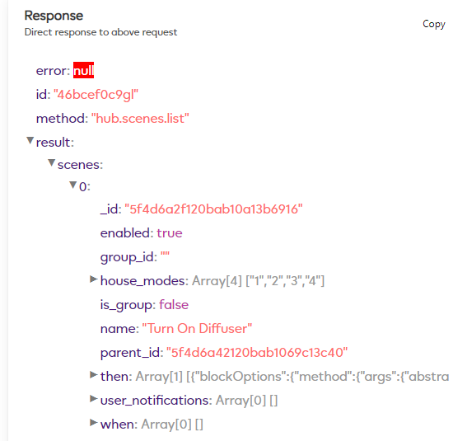Click the _id value string
The image size is (467, 441).
pyautogui.click(x=213, y=209)
